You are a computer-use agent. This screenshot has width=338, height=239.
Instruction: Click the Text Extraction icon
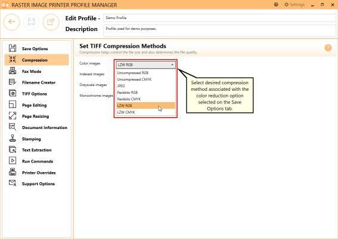coord(13,149)
